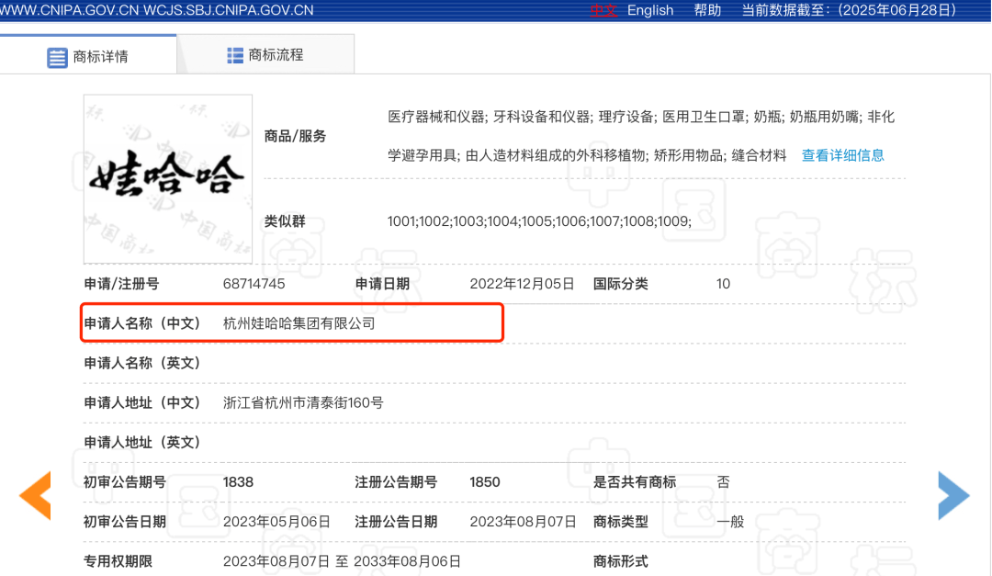The width and height of the screenshot is (992, 576).
Task: Click the 专用权期限 date range value
Action: 342,560
